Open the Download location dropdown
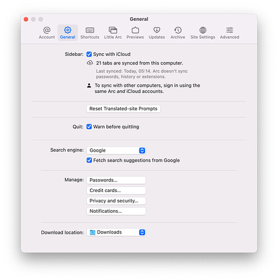278x280 pixels. 116,232
